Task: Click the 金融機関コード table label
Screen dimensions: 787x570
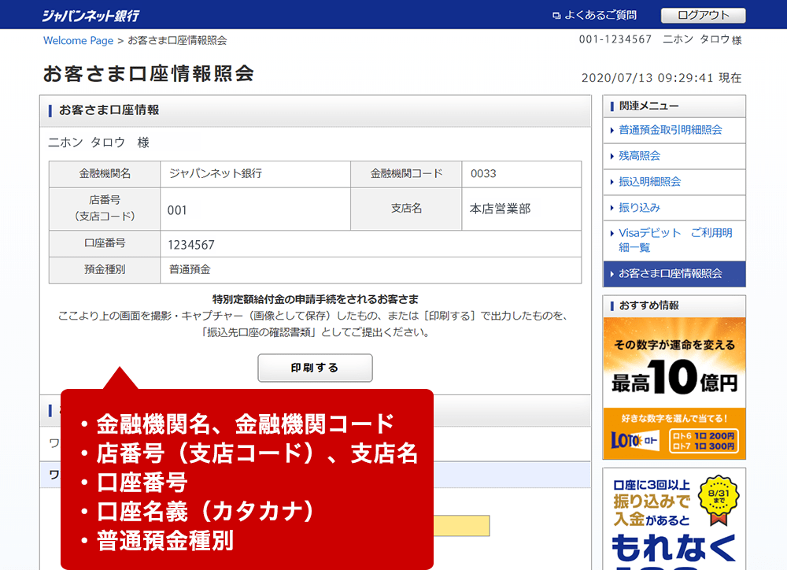Action: [406, 174]
